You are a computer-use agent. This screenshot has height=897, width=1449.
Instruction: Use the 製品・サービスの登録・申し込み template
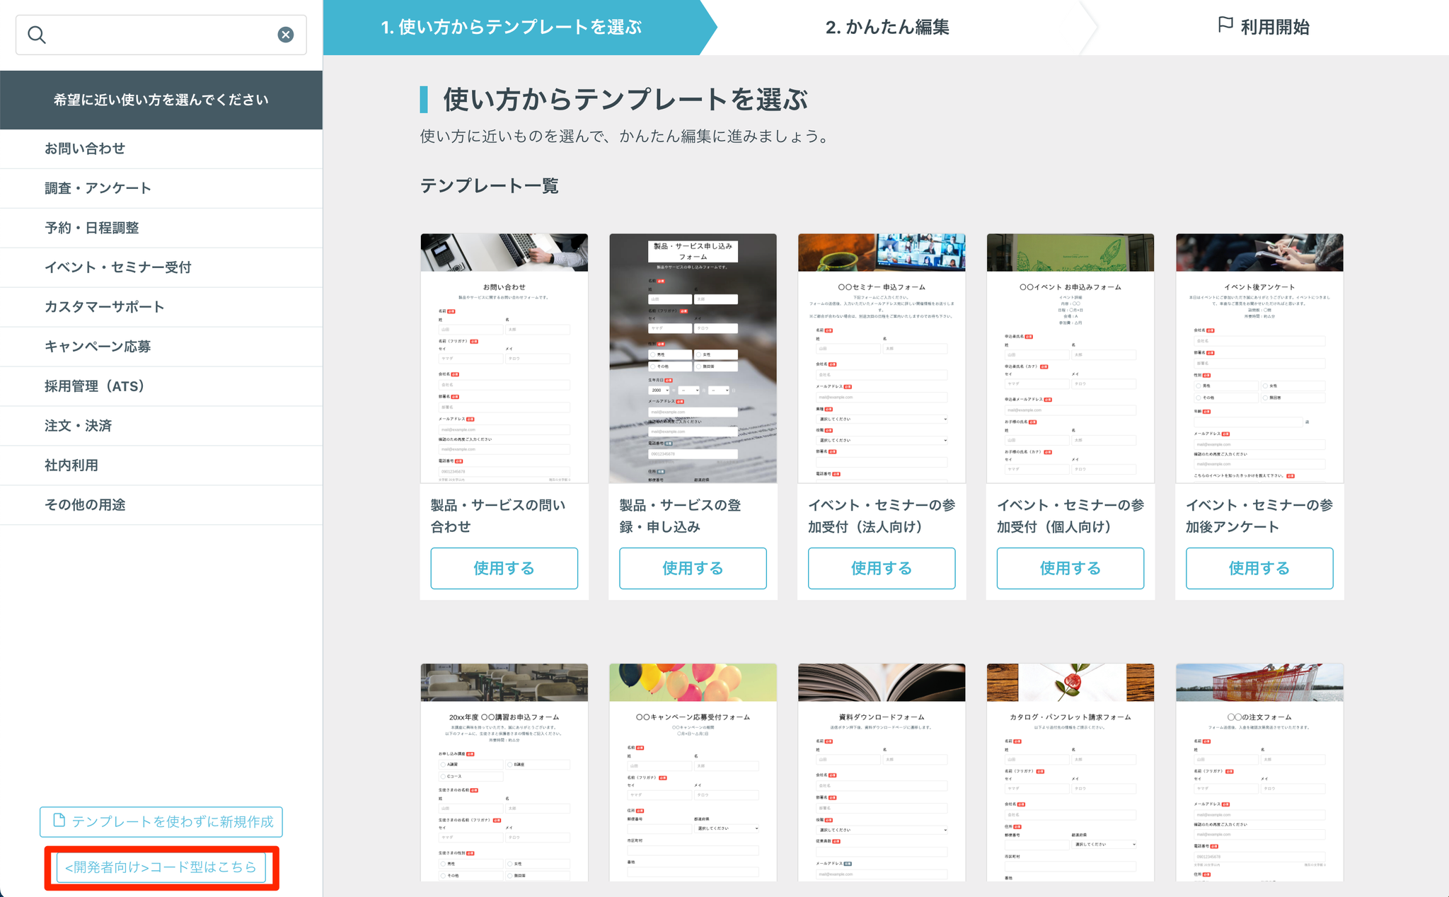[693, 568]
